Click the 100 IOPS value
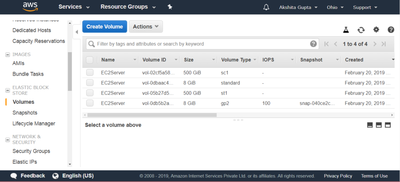 click(x=266, y=103)
